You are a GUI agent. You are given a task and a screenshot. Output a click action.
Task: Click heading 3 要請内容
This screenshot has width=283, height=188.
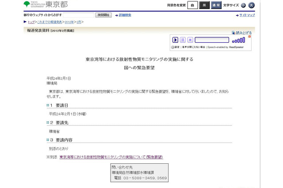(61, 140)
